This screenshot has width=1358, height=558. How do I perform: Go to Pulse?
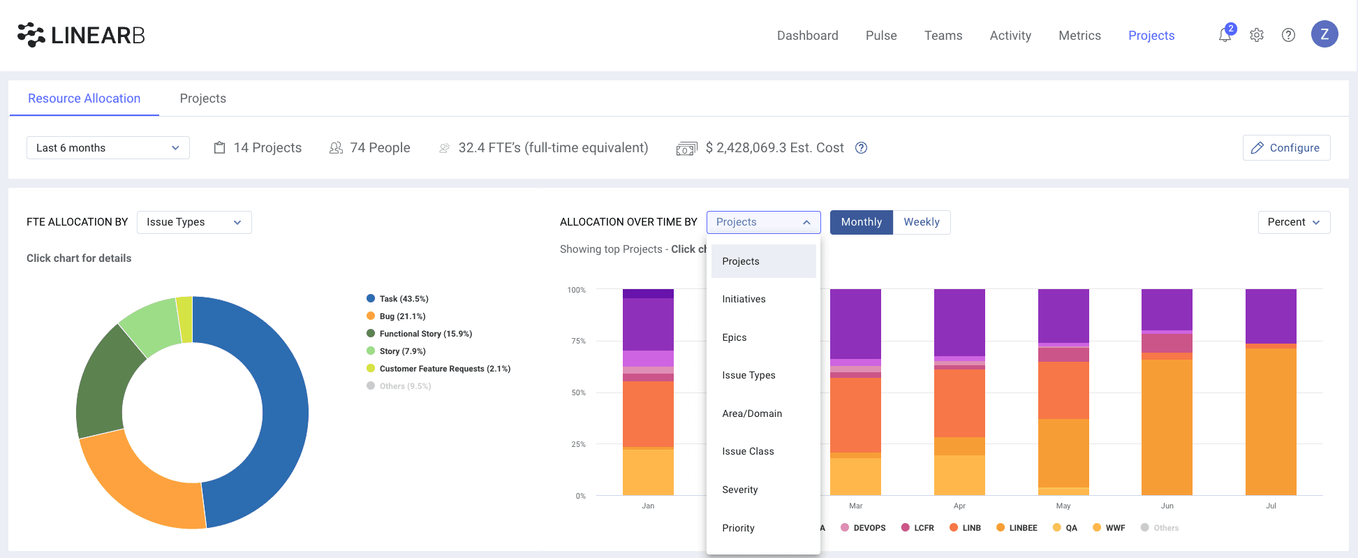pyautogui.click(x=881, y=36)
